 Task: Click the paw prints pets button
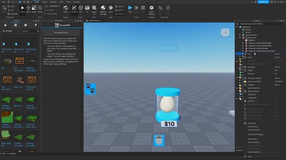coord(90,89)
